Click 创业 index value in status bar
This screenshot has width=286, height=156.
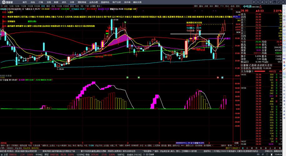[95, 154]
